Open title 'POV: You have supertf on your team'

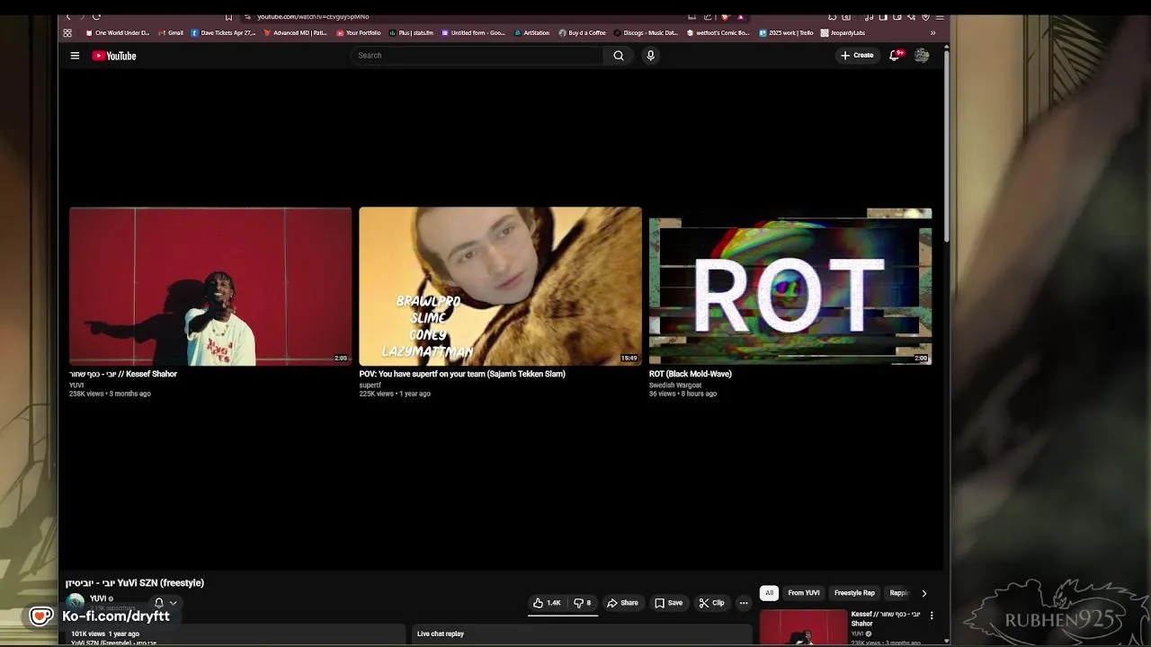462,374
